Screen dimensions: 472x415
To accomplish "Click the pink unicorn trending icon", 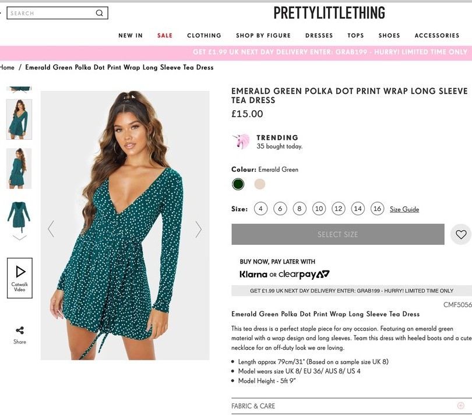I will pos(241,142).
